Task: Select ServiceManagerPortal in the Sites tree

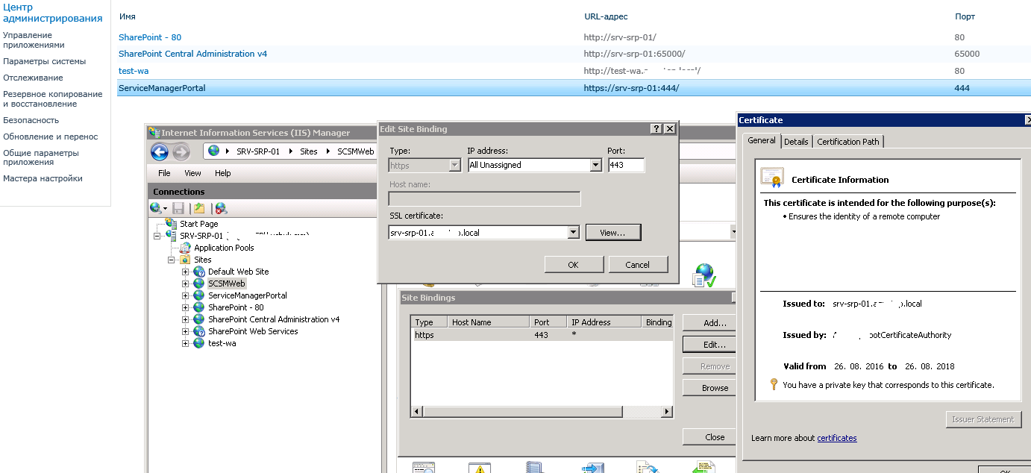Action: click(x=248, y=295)
